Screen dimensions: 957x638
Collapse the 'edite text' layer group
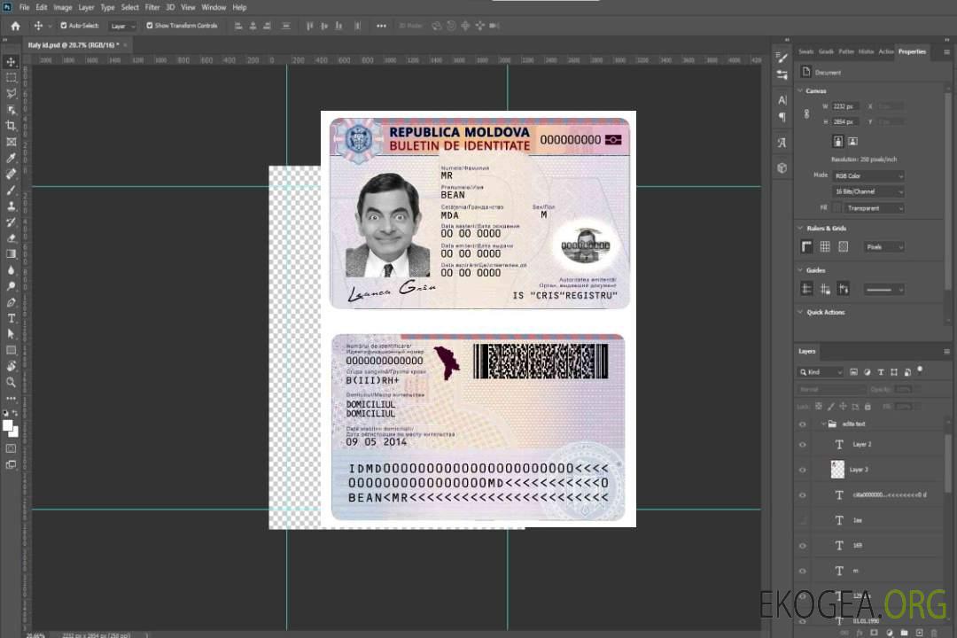coord(822,424)
